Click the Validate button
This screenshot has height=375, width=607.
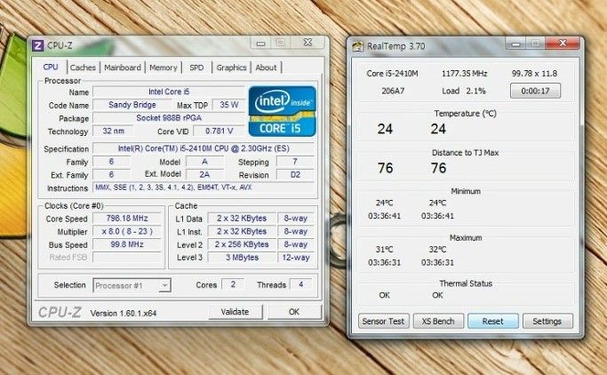point(235,312)
